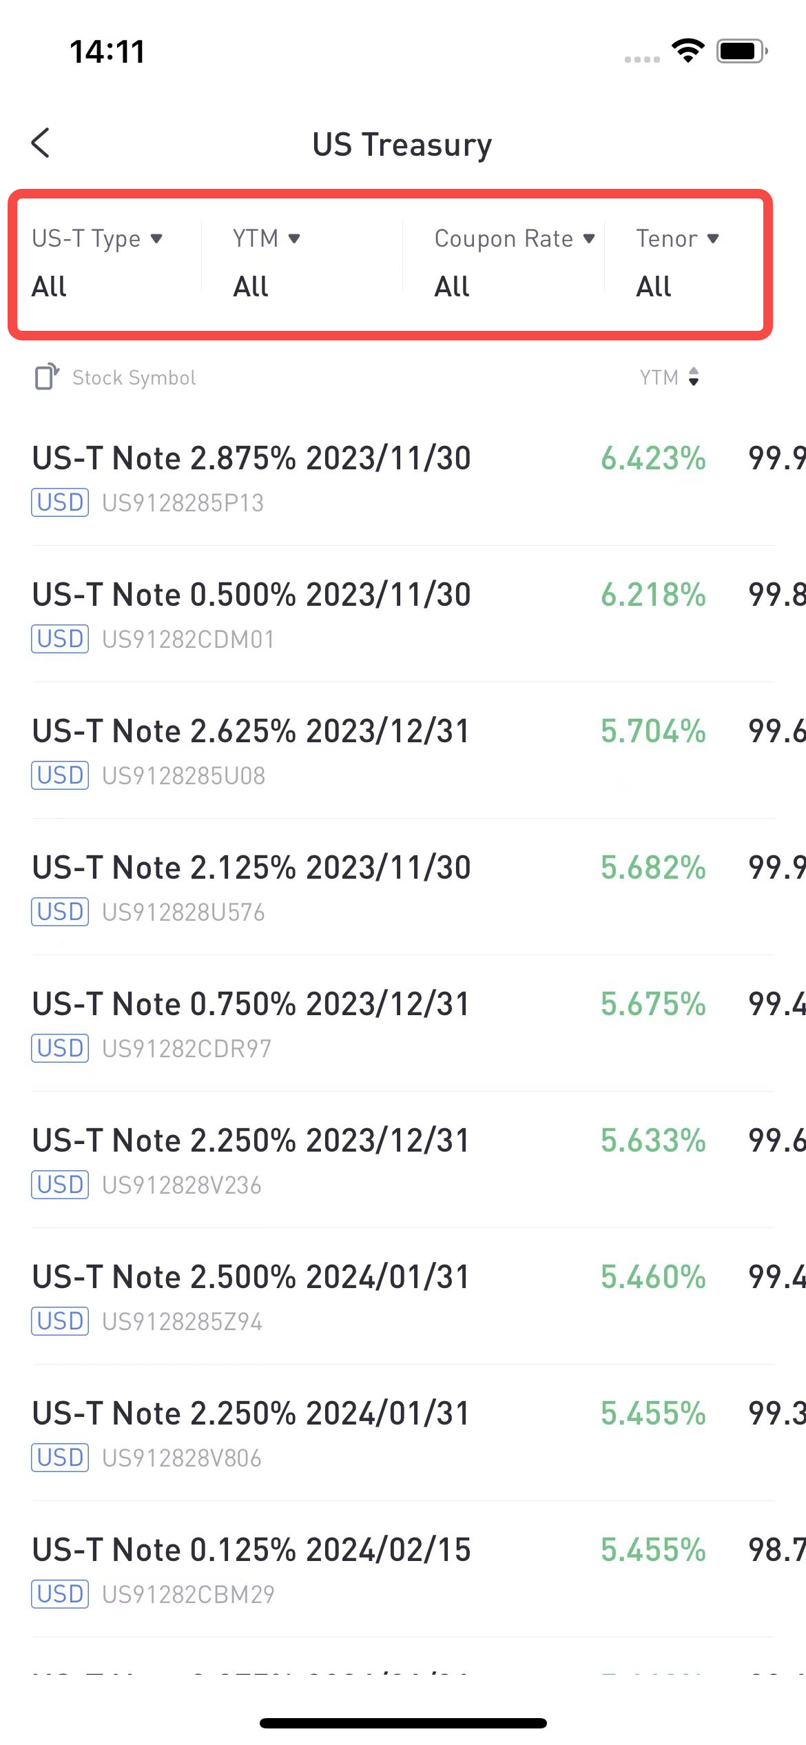The width and height of the screenshot is (806, 1745).
Task: Tap USD badge under US-T Note 2.875%
Action: [60, 502]
